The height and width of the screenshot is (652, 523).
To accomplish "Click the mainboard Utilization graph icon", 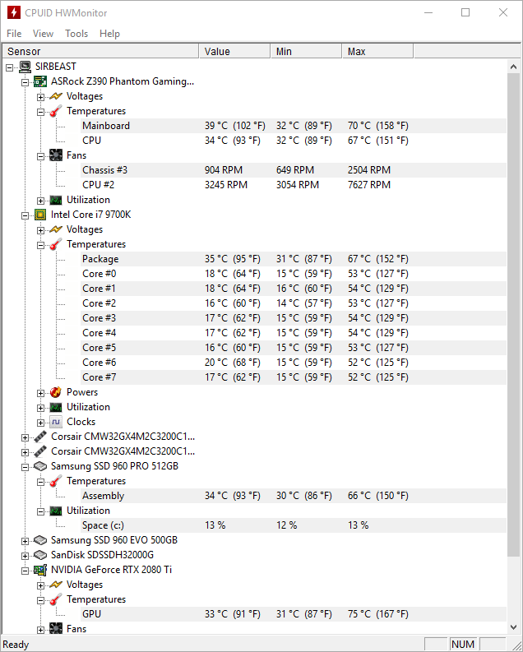I will (x=56, y=200).
